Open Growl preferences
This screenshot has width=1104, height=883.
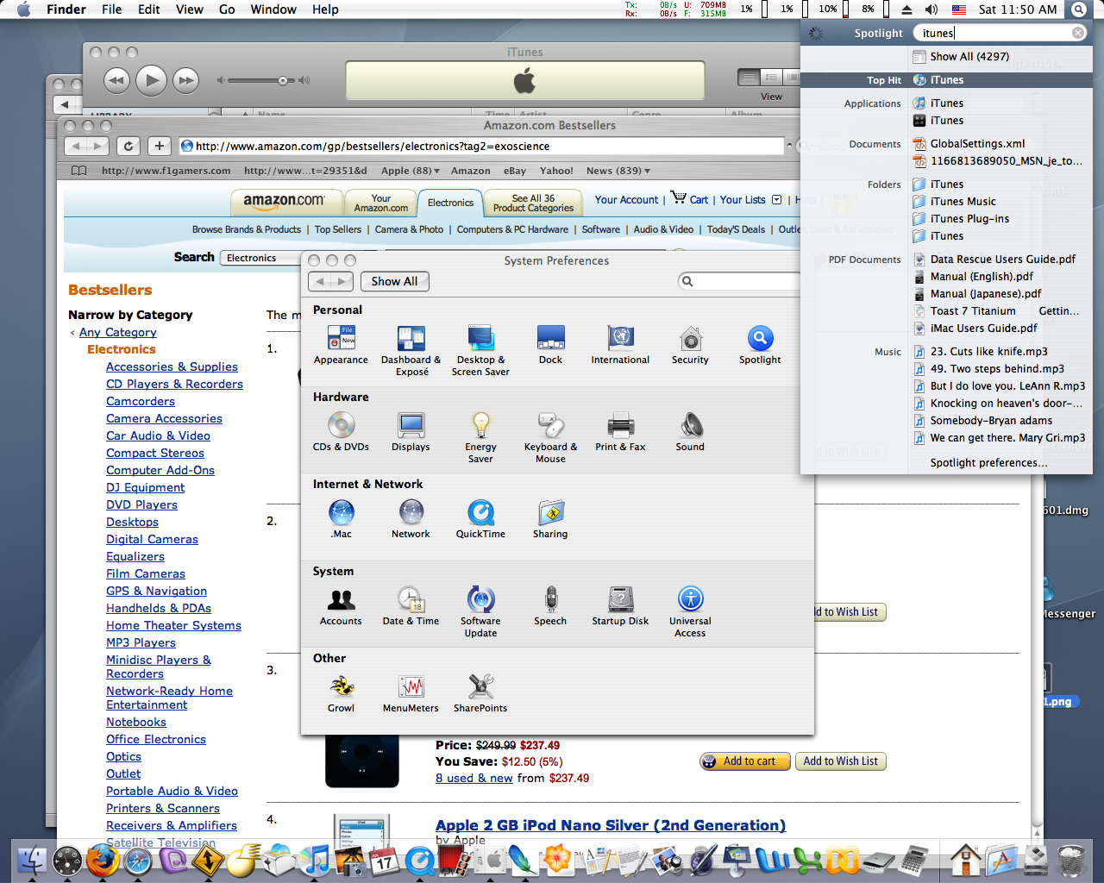coord(341,693)
